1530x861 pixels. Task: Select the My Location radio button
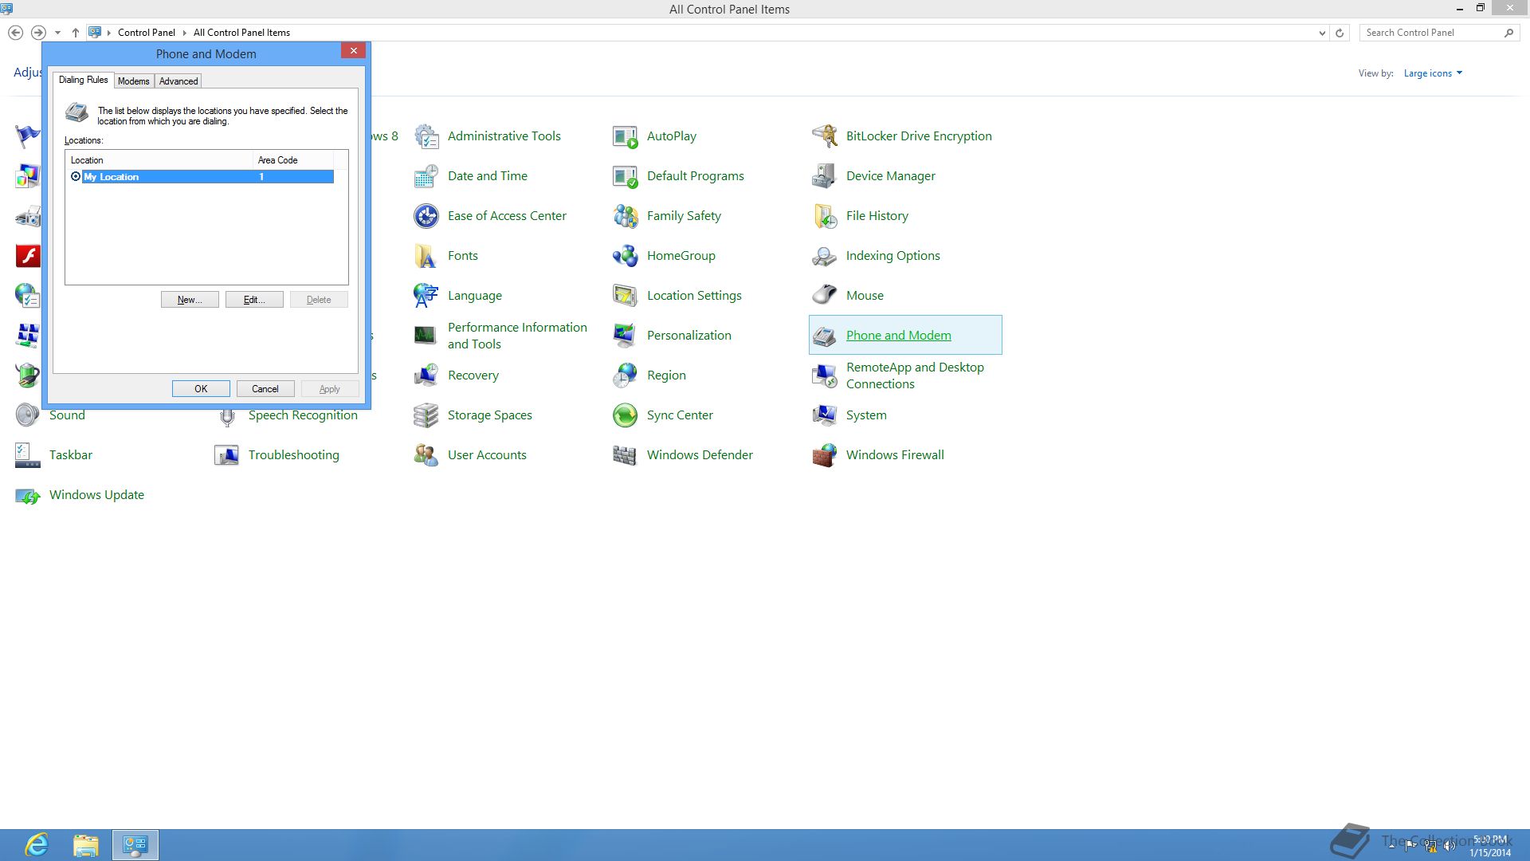(76, 177)
